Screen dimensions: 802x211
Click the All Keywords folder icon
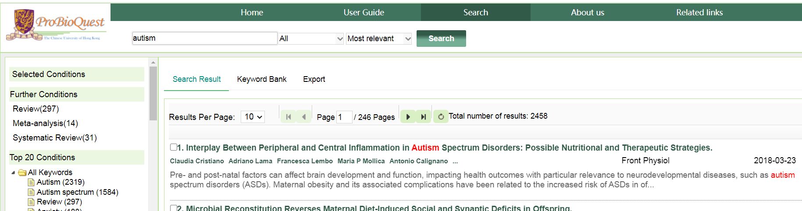[22, 172]
